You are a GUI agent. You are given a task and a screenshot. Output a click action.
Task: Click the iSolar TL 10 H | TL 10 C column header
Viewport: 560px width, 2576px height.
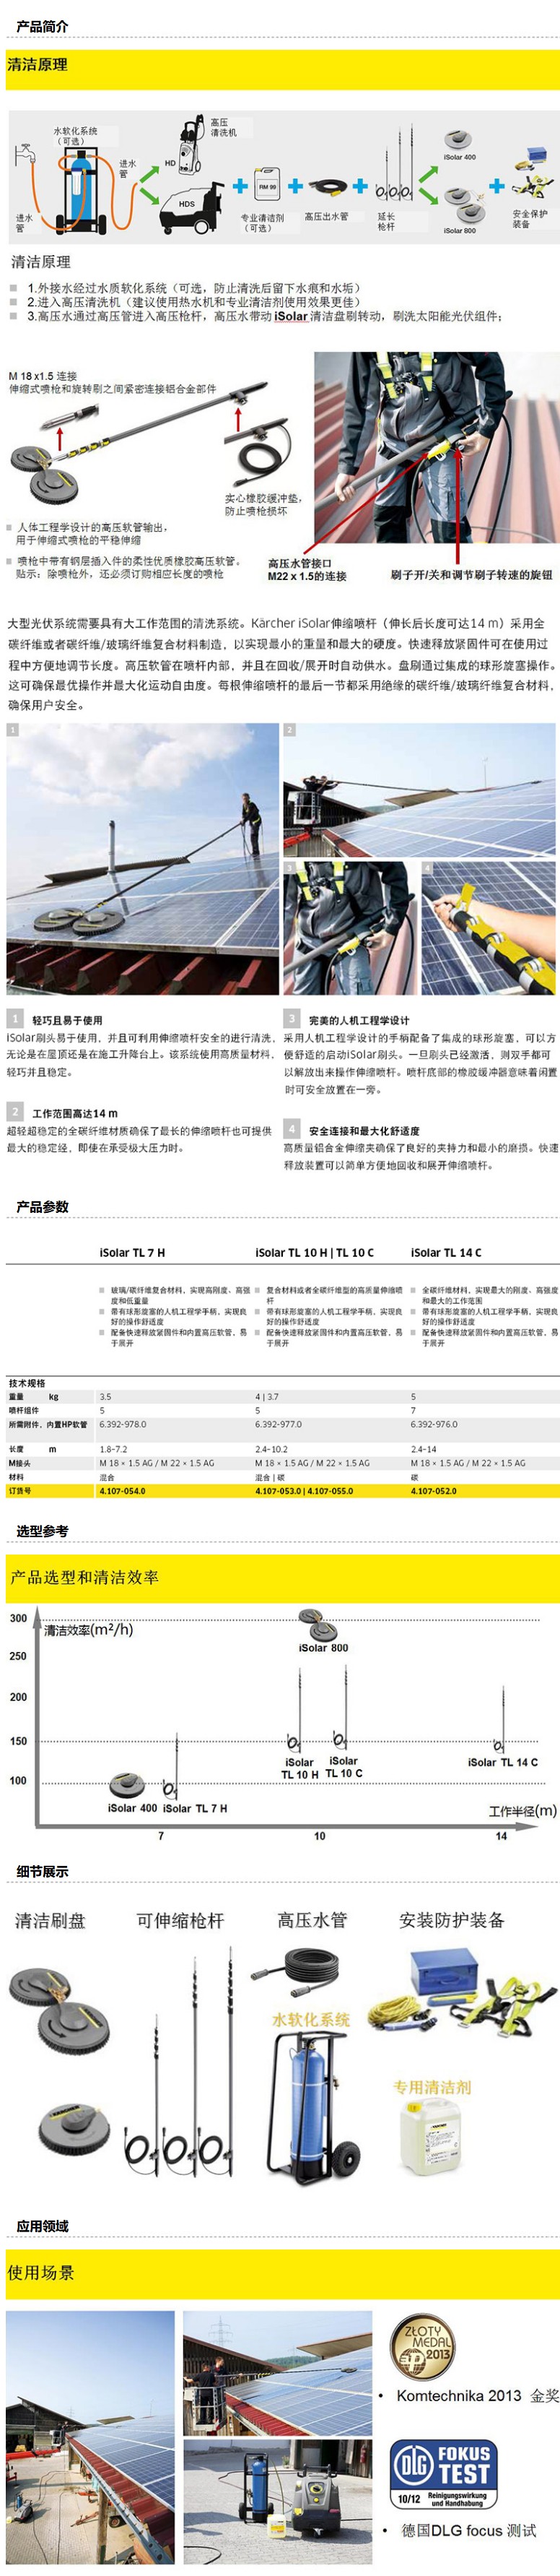[315, 1252]
